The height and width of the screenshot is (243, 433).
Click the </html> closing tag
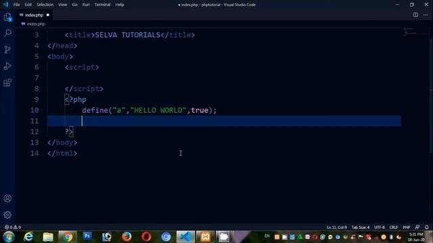pos(62,153)
